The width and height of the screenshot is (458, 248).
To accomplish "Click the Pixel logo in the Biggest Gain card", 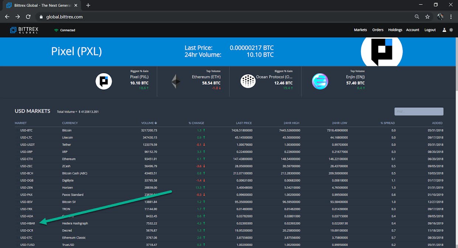I will [x=104, y=81].
